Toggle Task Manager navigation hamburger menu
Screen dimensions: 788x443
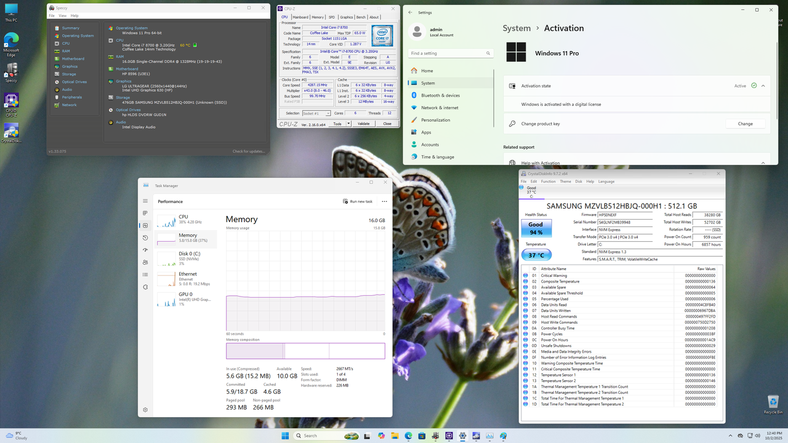(x=145, y=201)
